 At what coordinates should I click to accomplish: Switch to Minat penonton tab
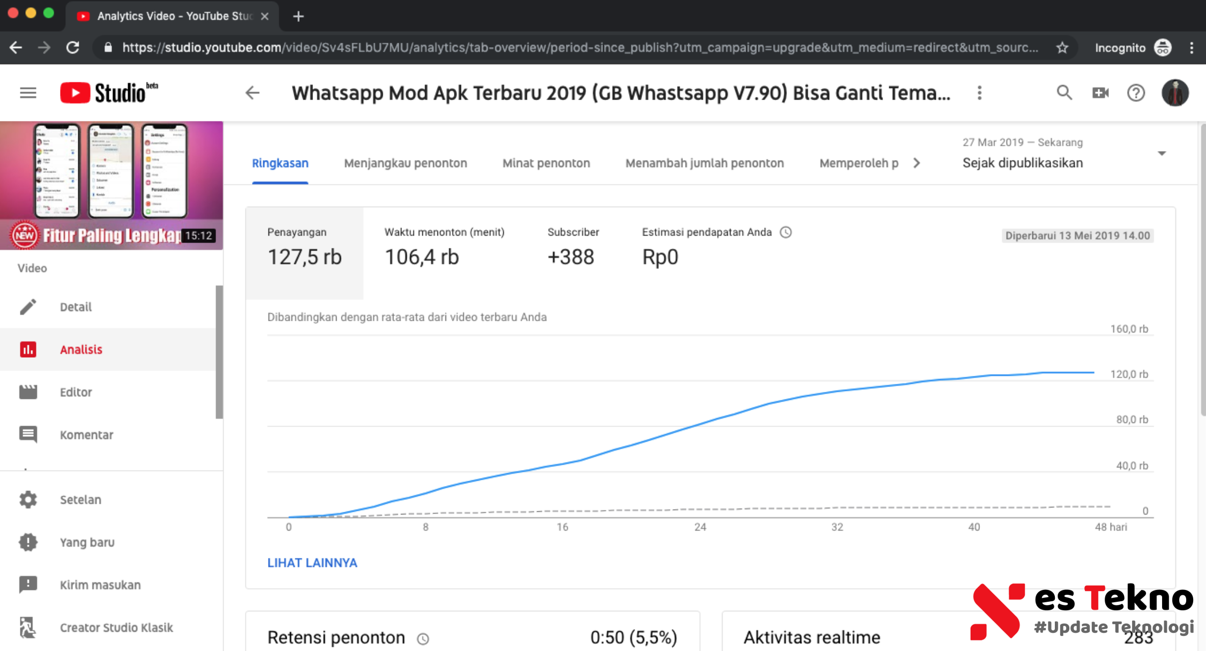(x=546, y=163)
